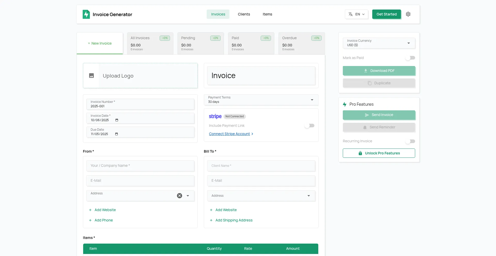
Task: Click the plus icon beside Add Phone
Action: click(x=90, y=220)
